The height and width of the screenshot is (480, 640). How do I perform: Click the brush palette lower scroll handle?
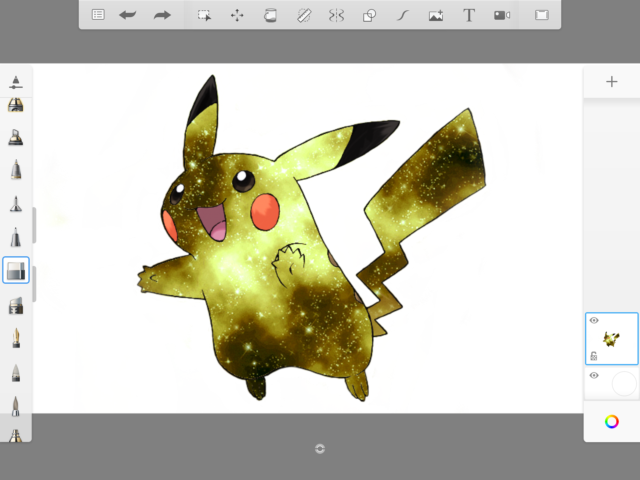point(34,284)
